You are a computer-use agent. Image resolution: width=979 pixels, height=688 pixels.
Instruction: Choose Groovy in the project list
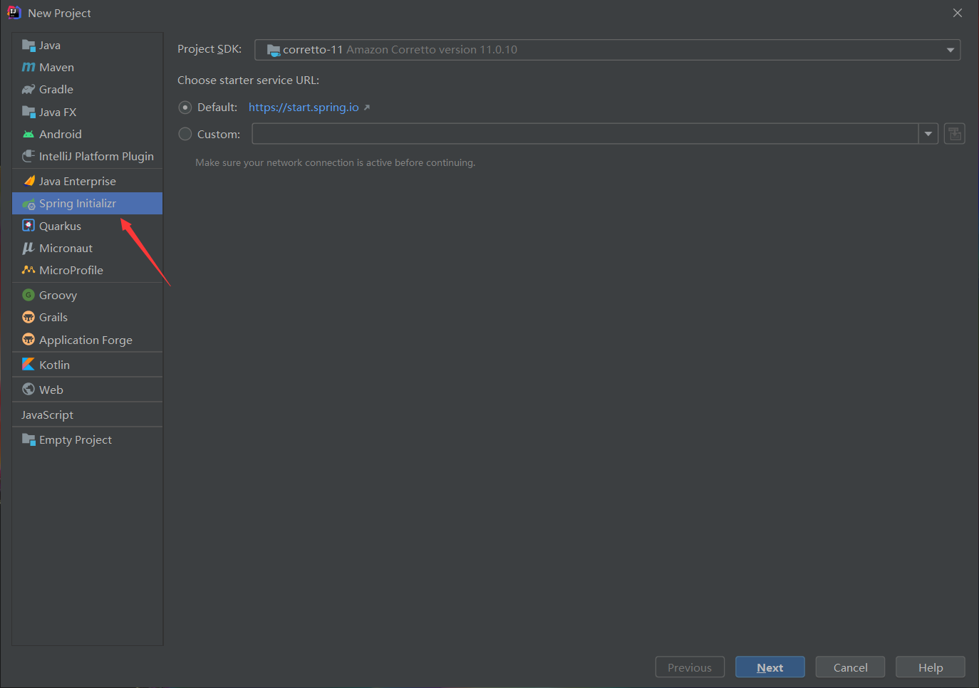click(x=87, y=295)
